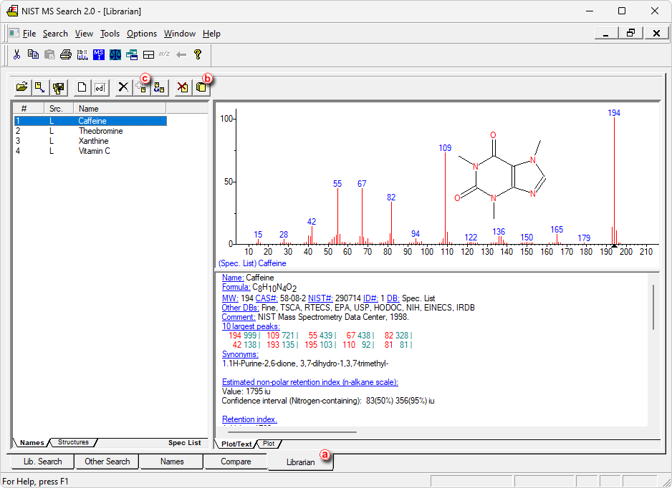The image size is (672, 488).
Task: Click the caffeine chemical structure drawing
Action: coord(500,175)
